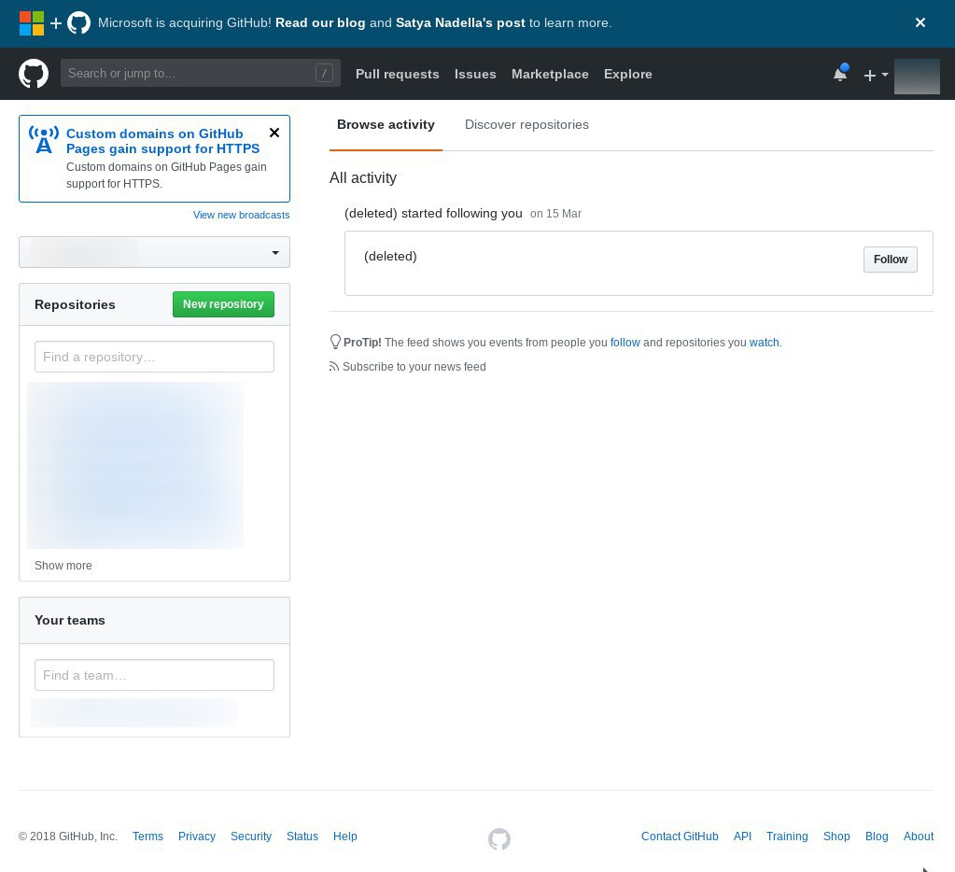This screenshot has width=955, height=872.
Task: Open Marketplace from top navigation
Action: [550, 74]
